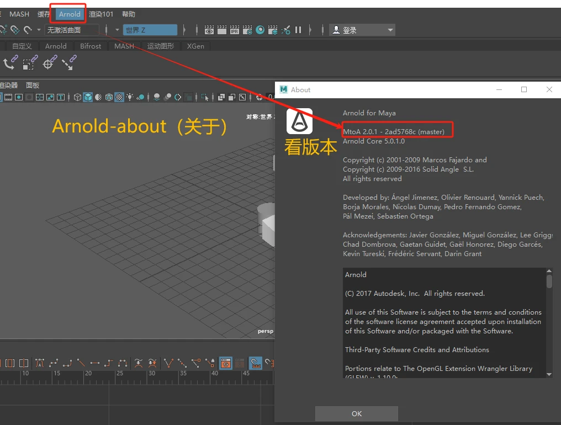
Task: Open the MASH menu in the menu bar
Action: coord(19,14)
